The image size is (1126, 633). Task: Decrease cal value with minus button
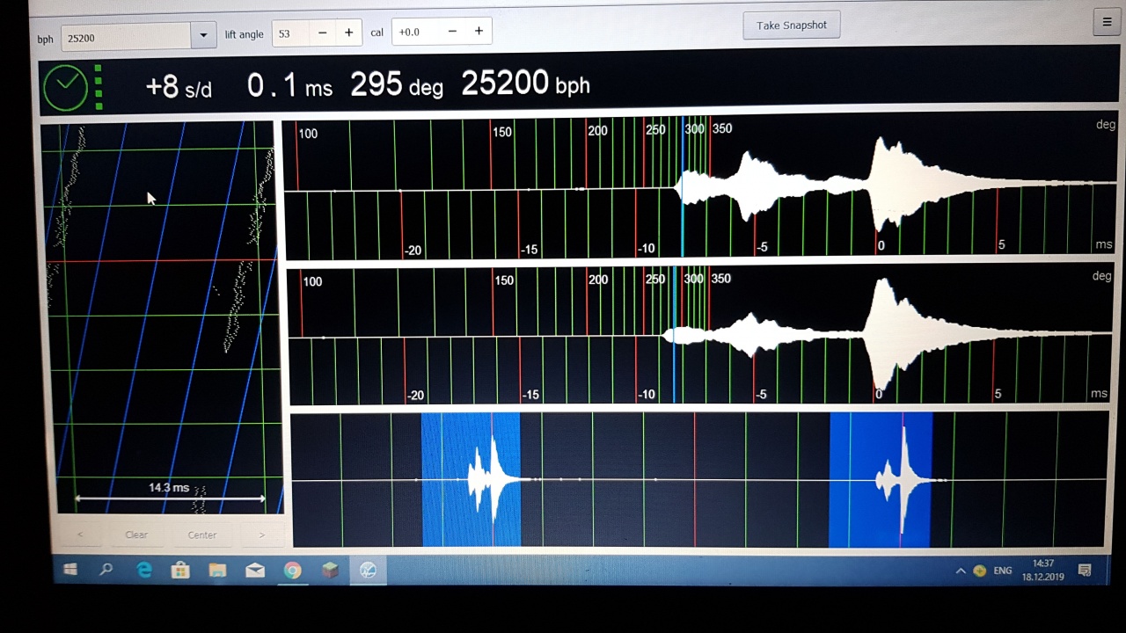tap(452, 31)
